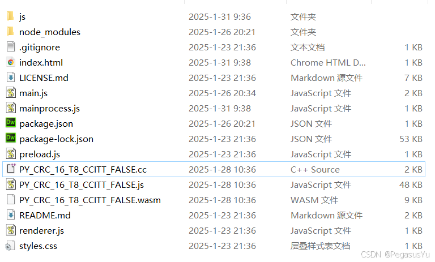Image resolution: width=435 pixels, height=262 pixels.
Task: Click the blank file icon for PY_CRC_16_T8_CCITT_FALSE.wasm
Action: [x=11, y=199]
